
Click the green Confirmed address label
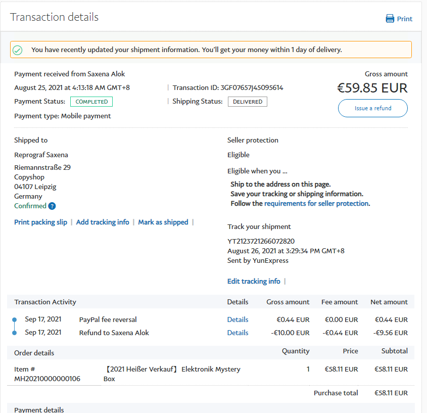point(30,206)
